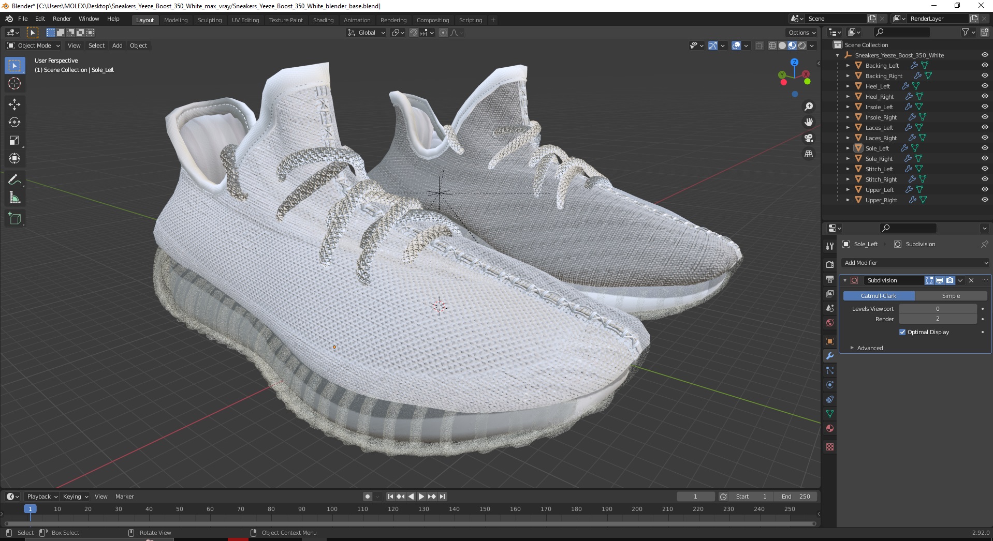Click the outliner search field
This screenshot has width=993, height=541.
901,32
